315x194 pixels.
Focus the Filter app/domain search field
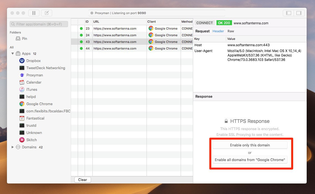point(39,24)
